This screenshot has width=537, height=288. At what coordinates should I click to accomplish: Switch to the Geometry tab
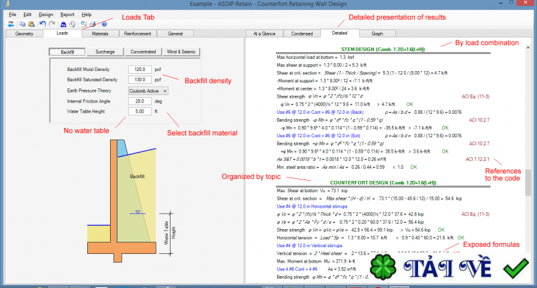24,32
